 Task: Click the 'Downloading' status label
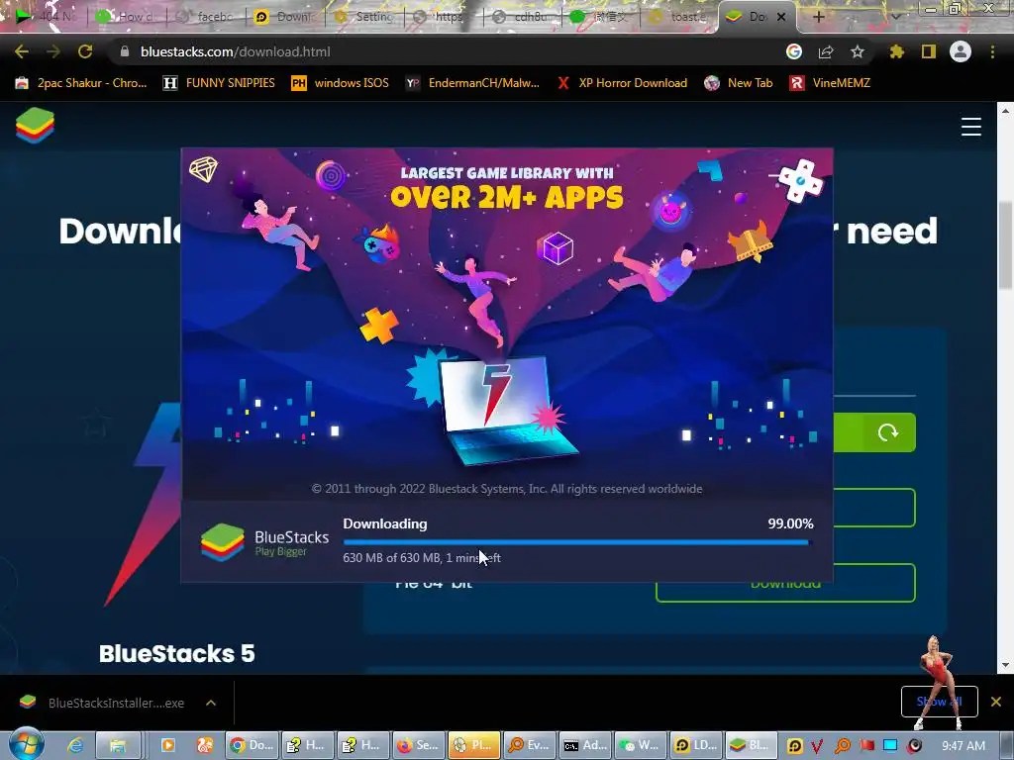[x=385, y=523]
